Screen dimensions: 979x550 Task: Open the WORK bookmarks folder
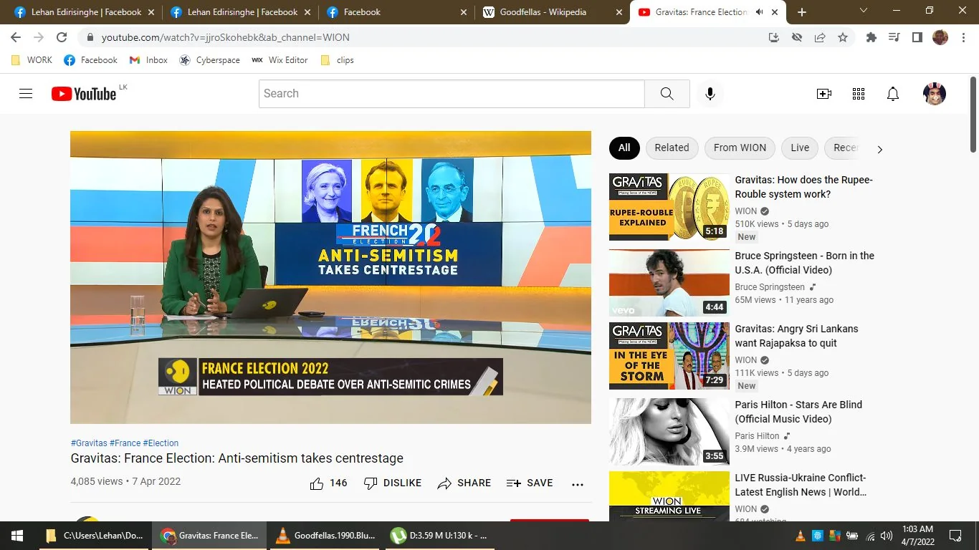point(32,60)
